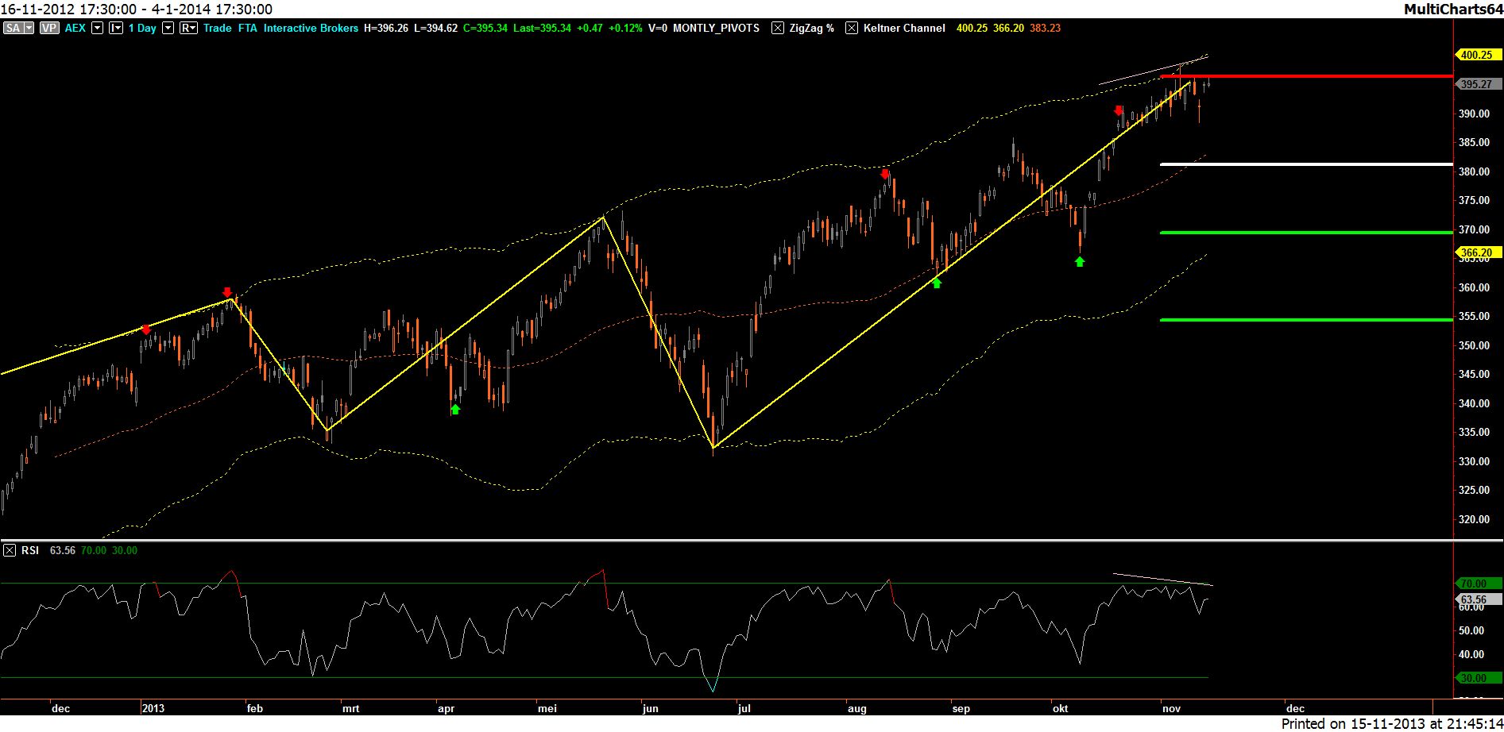Open the I dropdown before 1 Day
Viewport: 1504px width, 732px height.
(x=115, y=28)
